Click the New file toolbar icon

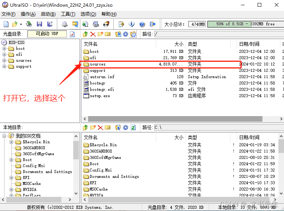click(x=6, y=24)
